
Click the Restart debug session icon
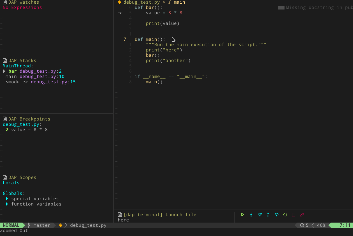coord(285,214)
